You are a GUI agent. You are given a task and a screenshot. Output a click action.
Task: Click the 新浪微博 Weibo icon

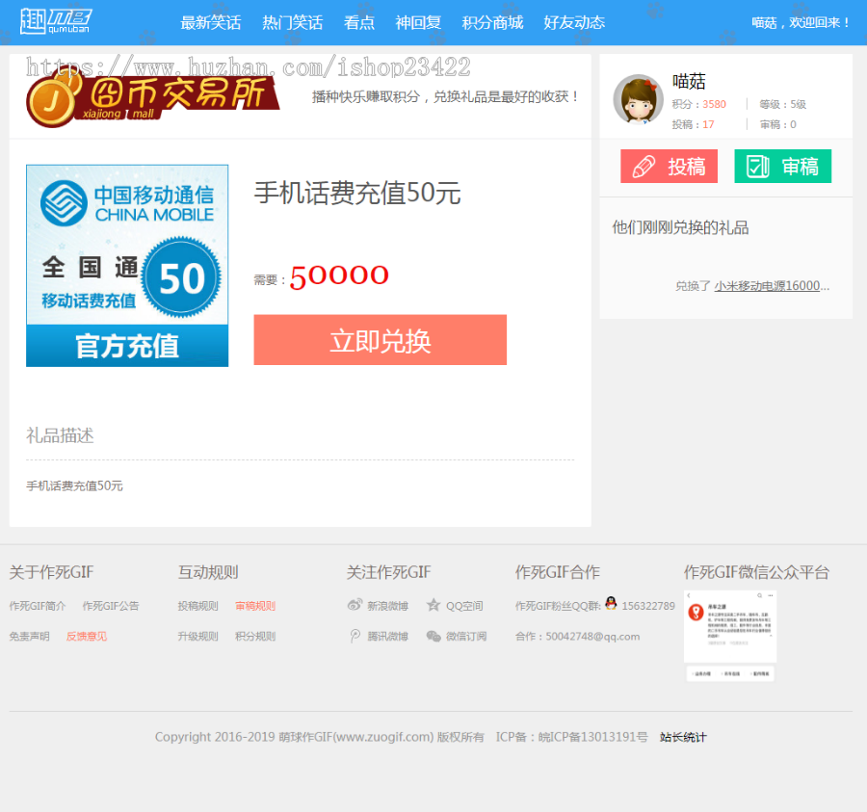tap(355, 605)
